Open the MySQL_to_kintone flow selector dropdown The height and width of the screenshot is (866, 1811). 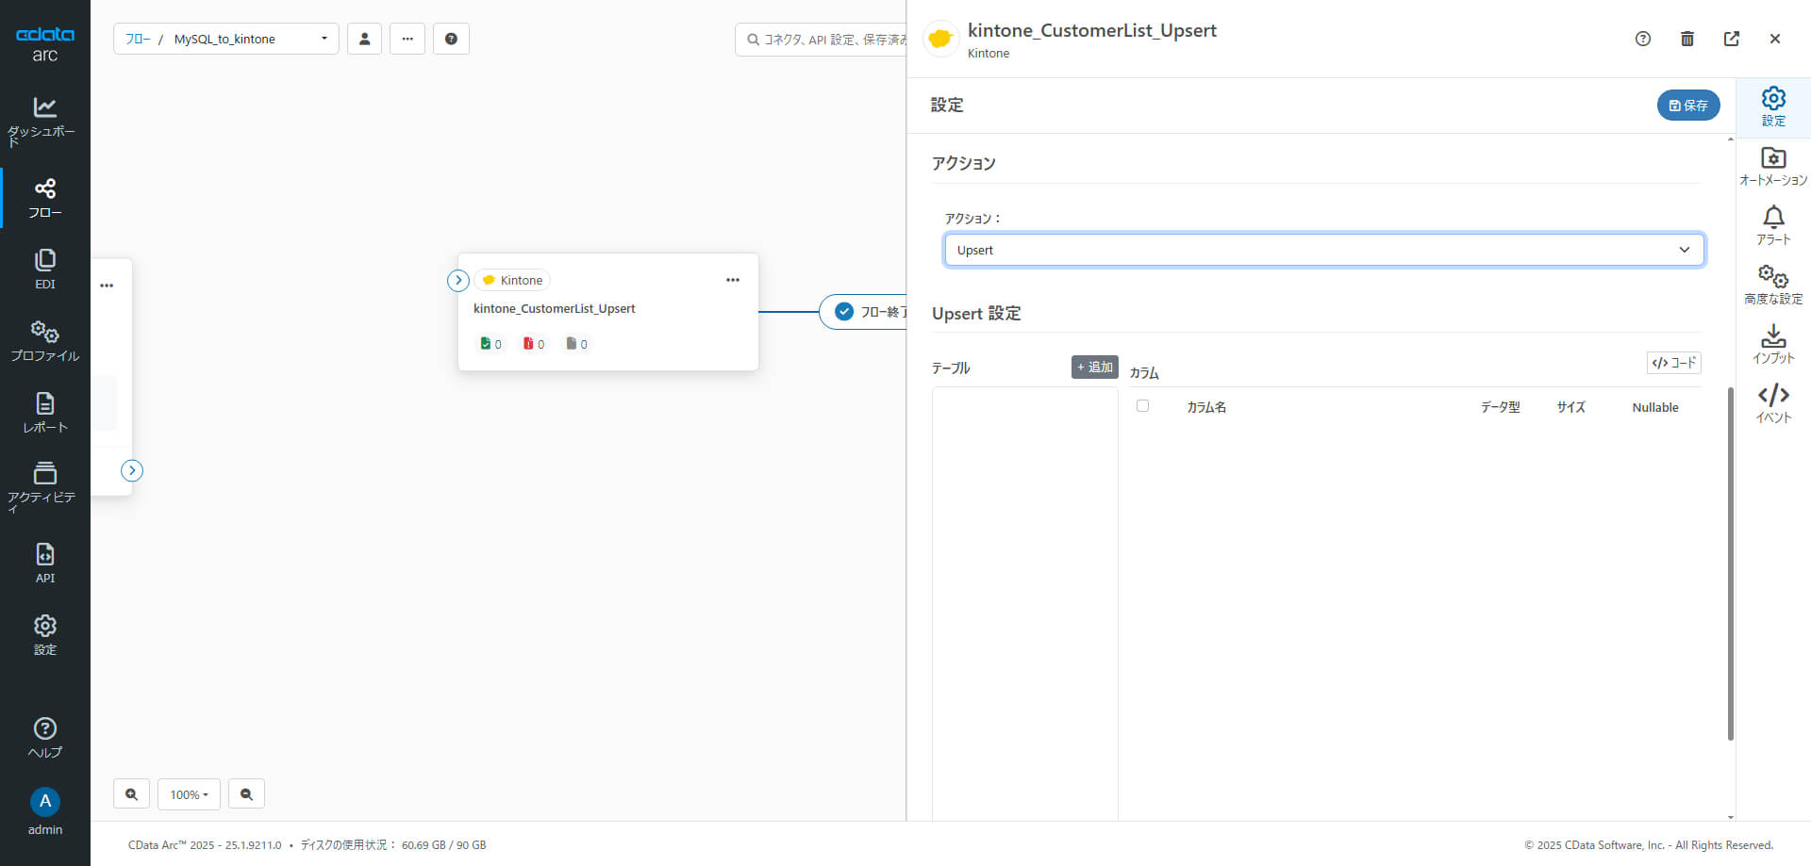(226, 39)
